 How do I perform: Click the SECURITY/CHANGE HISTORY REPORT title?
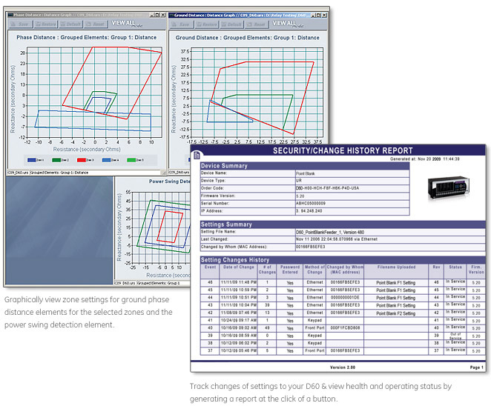(x=343, y=150)
